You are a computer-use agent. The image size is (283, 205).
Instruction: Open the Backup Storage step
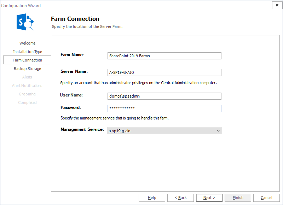click(27, 69)
